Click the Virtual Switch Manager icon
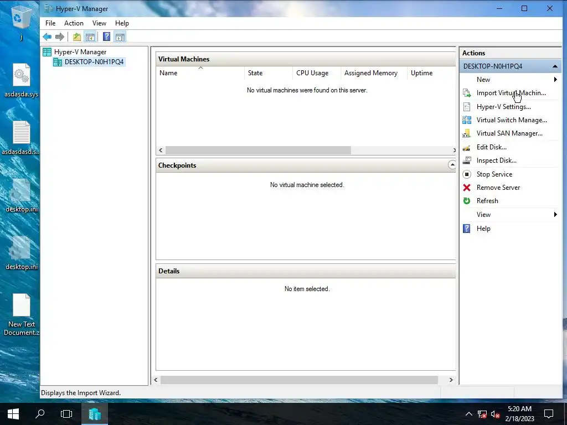Viewport: 567px width, 425px height. (x=467, y=120)
